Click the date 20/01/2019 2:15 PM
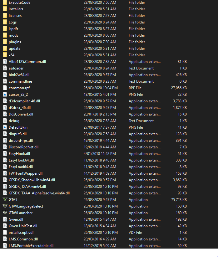The width and height of the screenshot is (218, 257). [100, 114]
